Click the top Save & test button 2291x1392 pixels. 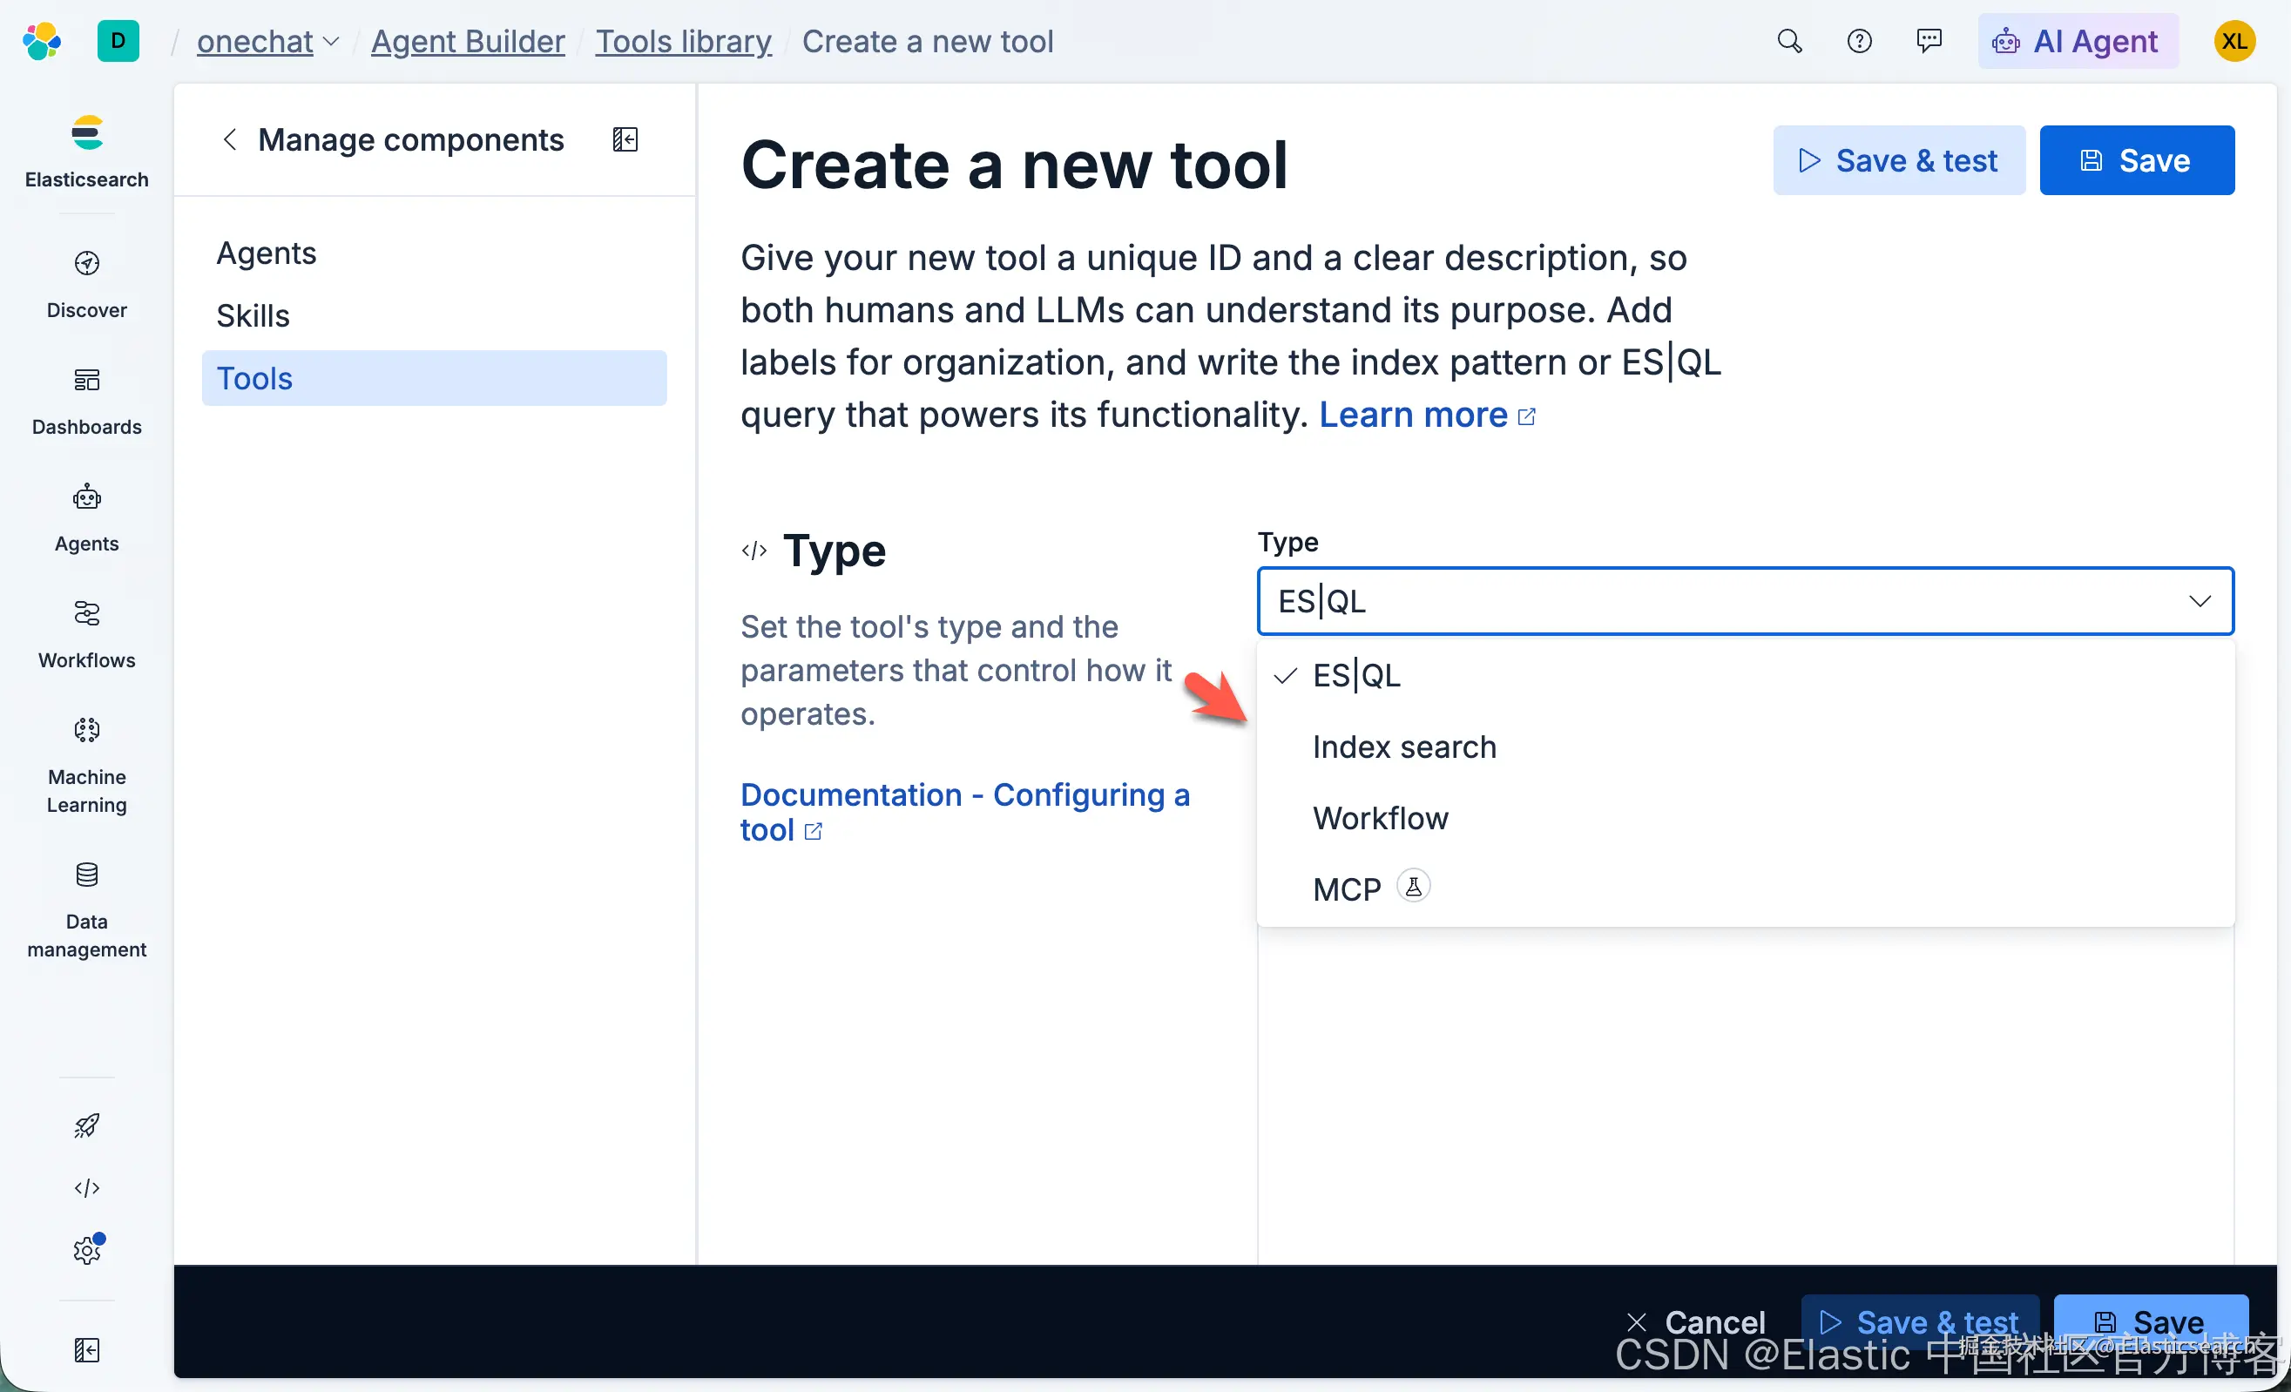click(x=1898, y=160)
